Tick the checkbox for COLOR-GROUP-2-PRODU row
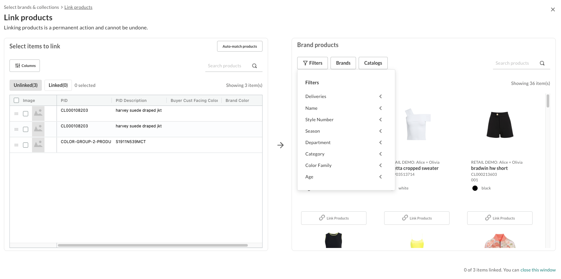Viewport: 561px width, 279px height. pos(25,145)
